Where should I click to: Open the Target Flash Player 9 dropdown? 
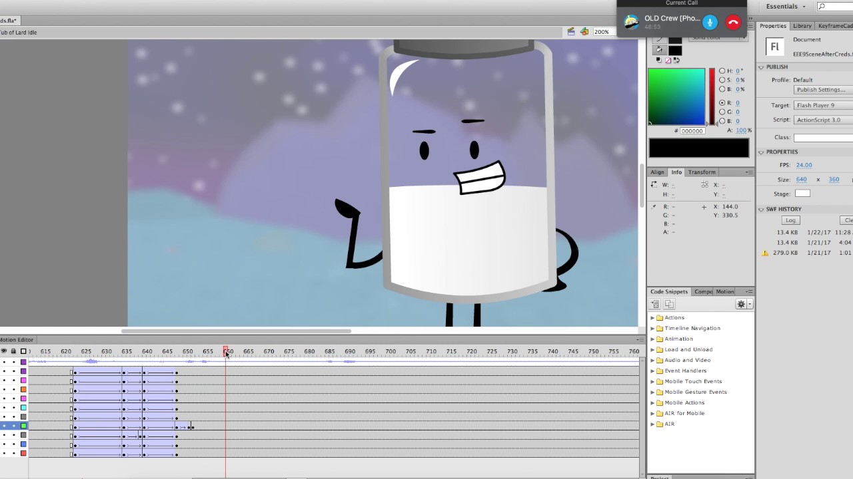(x=823, y=105)
